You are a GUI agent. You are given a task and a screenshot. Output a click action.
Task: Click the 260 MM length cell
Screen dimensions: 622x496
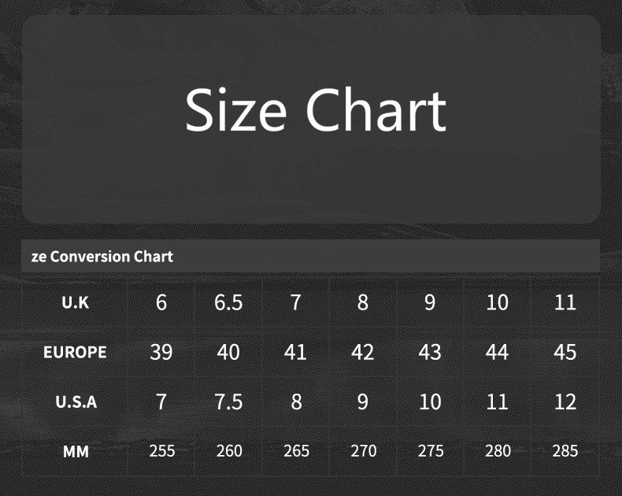pos(228,451)
